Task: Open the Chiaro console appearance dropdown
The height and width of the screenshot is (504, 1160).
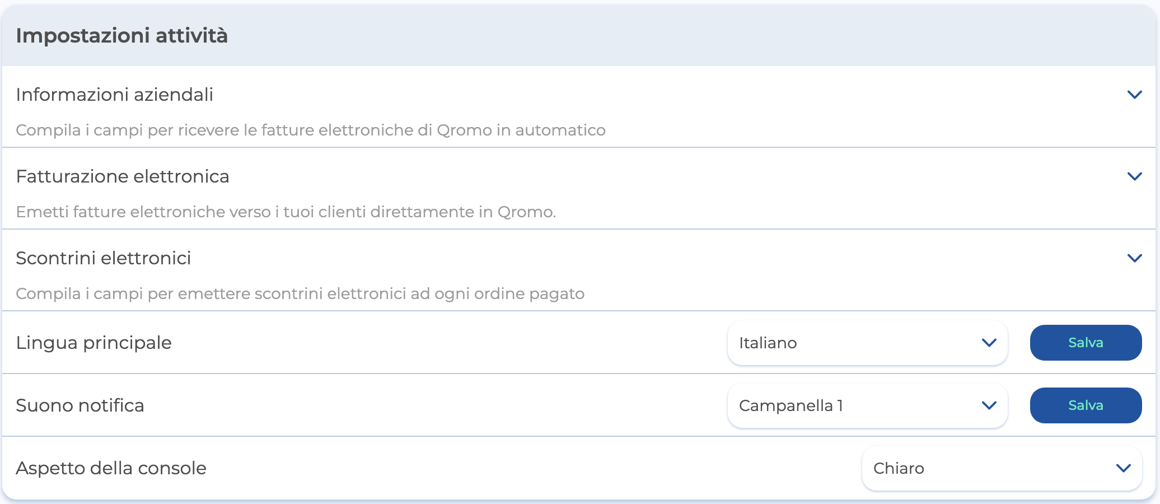Action: pyautogui.click(x=991, y=468)
